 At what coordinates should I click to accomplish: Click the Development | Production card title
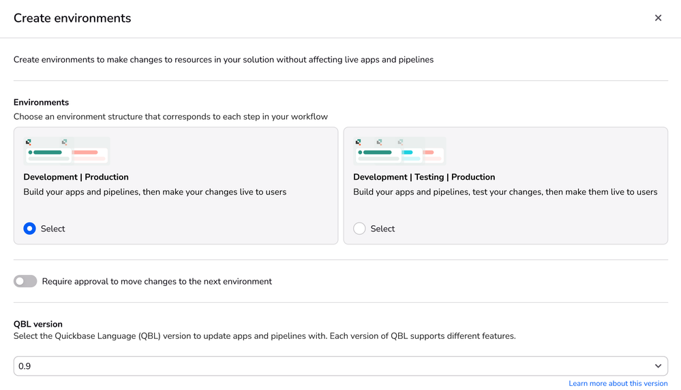pos(76,177)
